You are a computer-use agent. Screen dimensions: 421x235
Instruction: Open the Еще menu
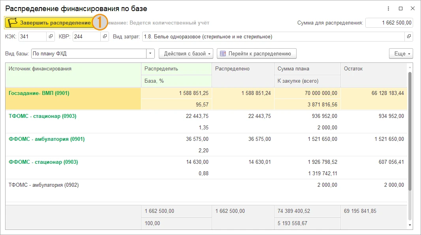pos(401,53)
